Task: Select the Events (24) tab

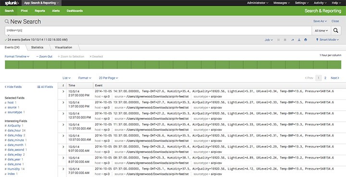Action: point(12,47)
